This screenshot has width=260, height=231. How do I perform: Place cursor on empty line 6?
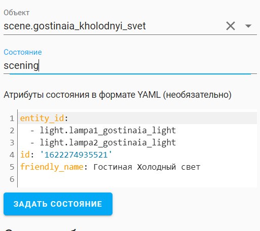click(x=137, y=179)
